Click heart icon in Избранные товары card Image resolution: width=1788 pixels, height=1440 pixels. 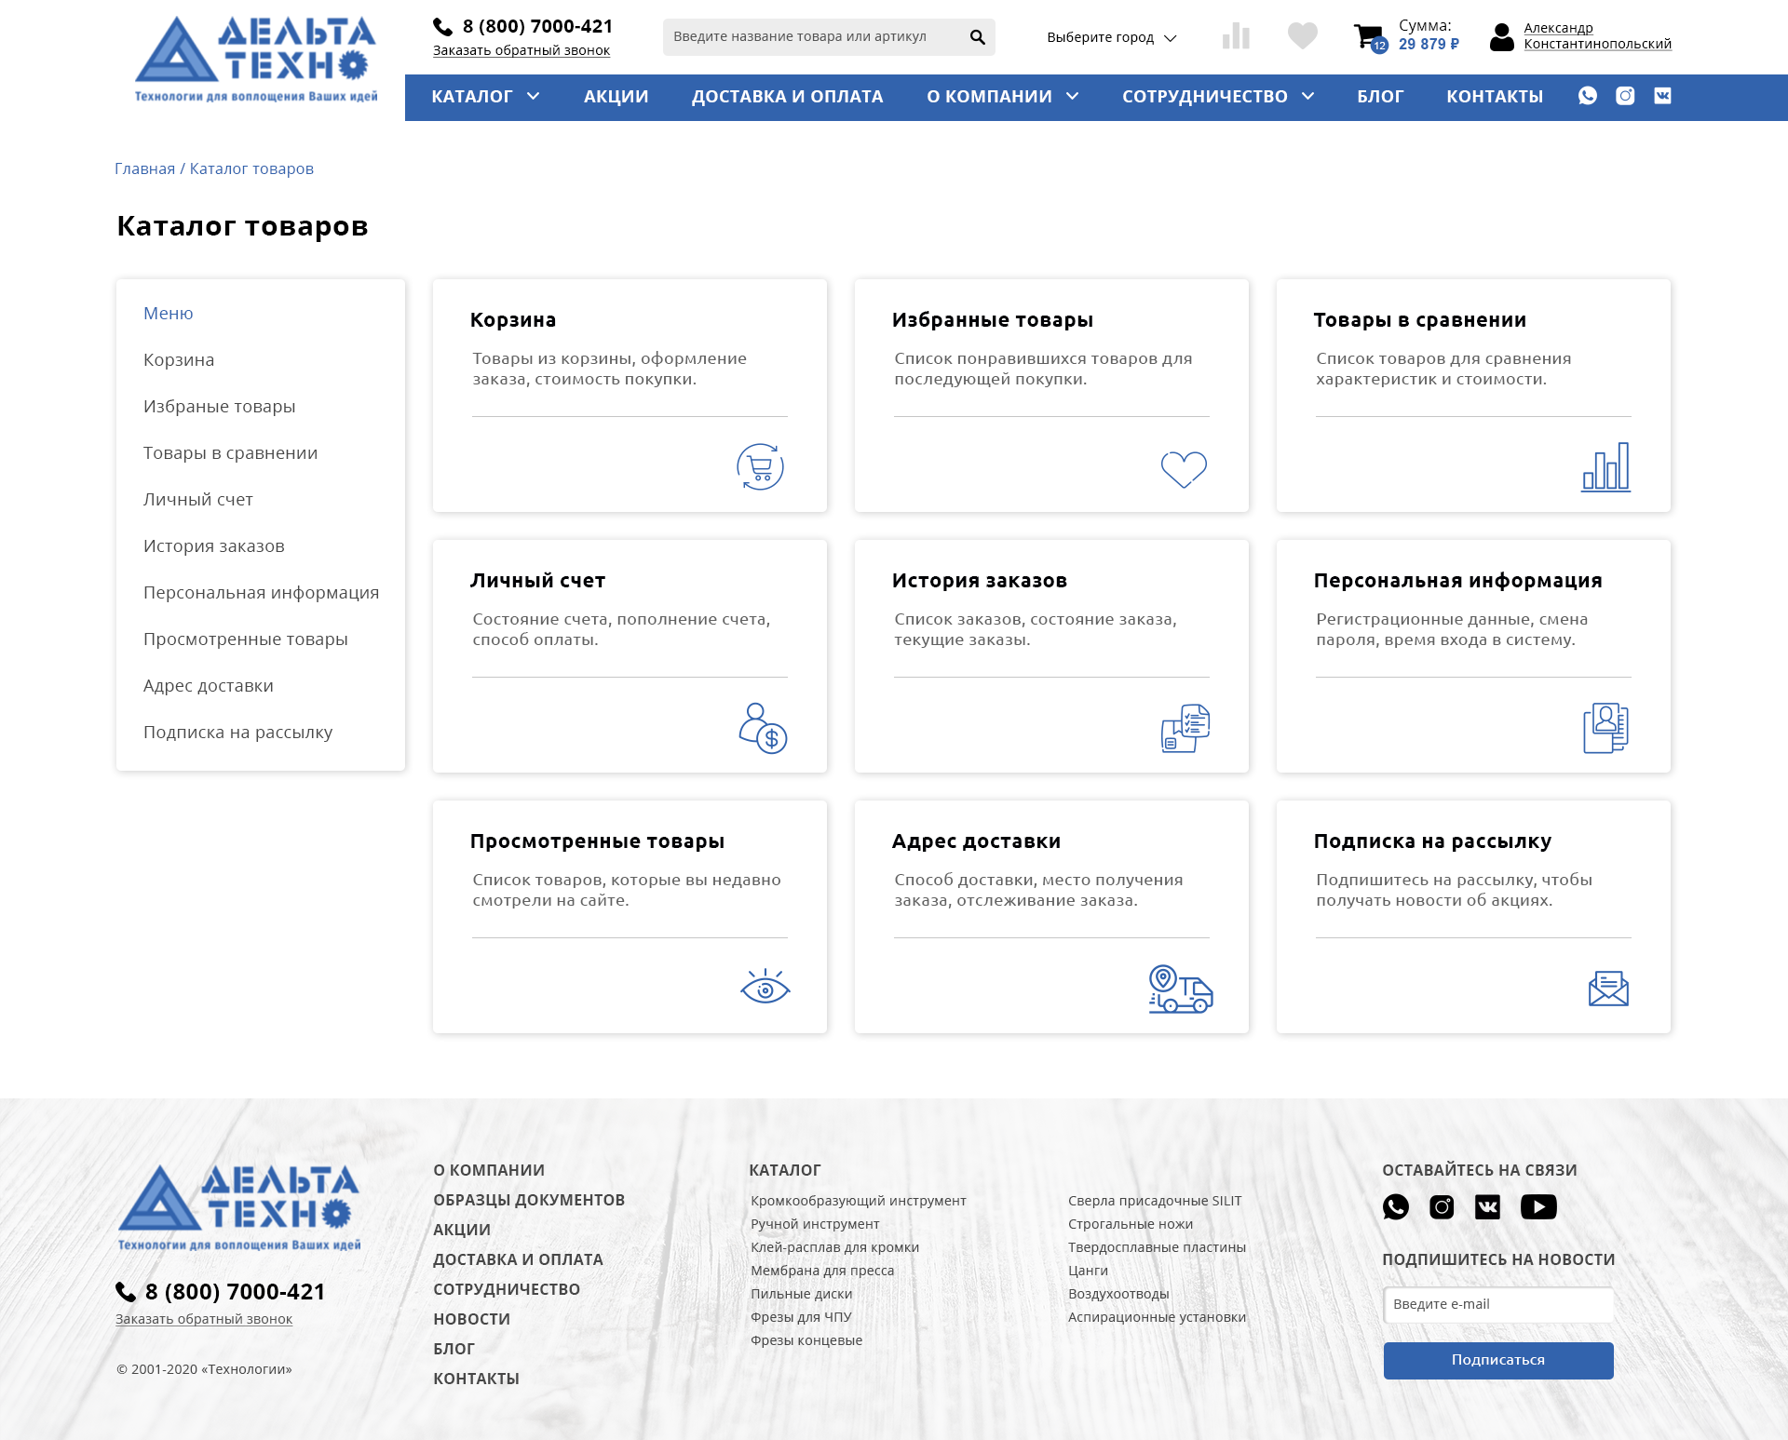tap(1184, 469)
